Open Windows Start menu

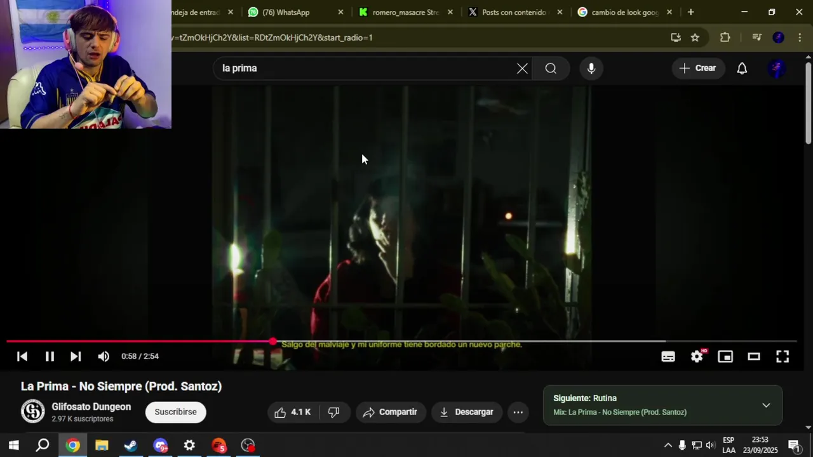pos(13,446)
